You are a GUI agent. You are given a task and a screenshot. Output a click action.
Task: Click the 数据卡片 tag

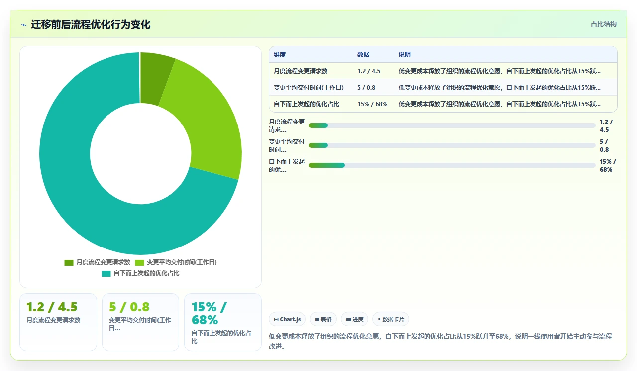pyautogui.click(x=391, y=319)
